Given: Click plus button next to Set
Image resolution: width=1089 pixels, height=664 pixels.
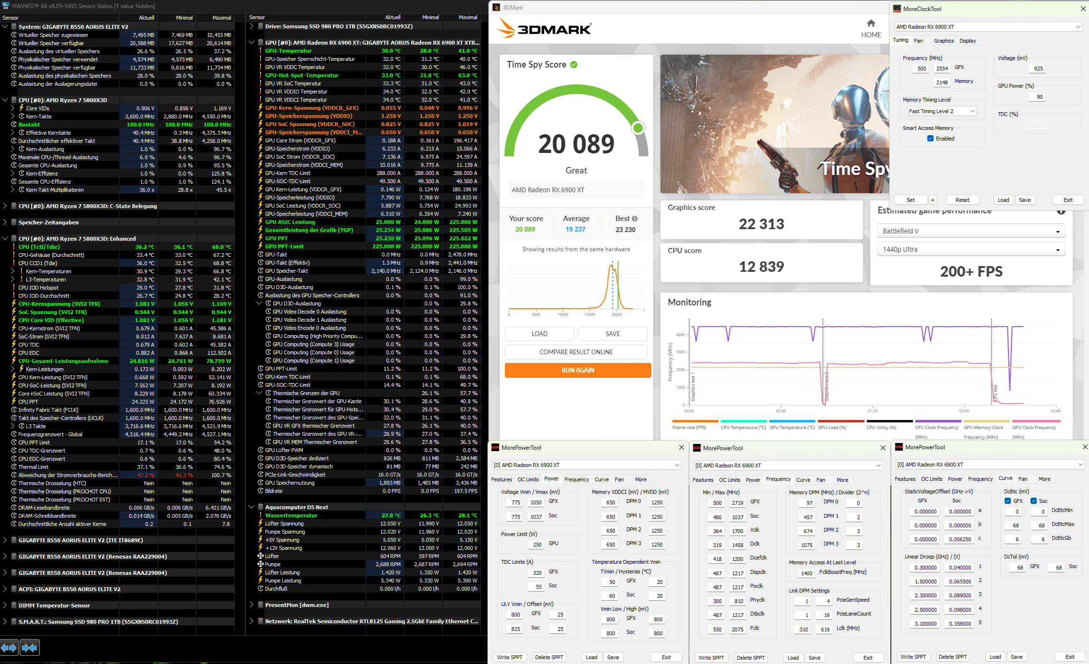Looking at the screenshot, I should 933,200.
